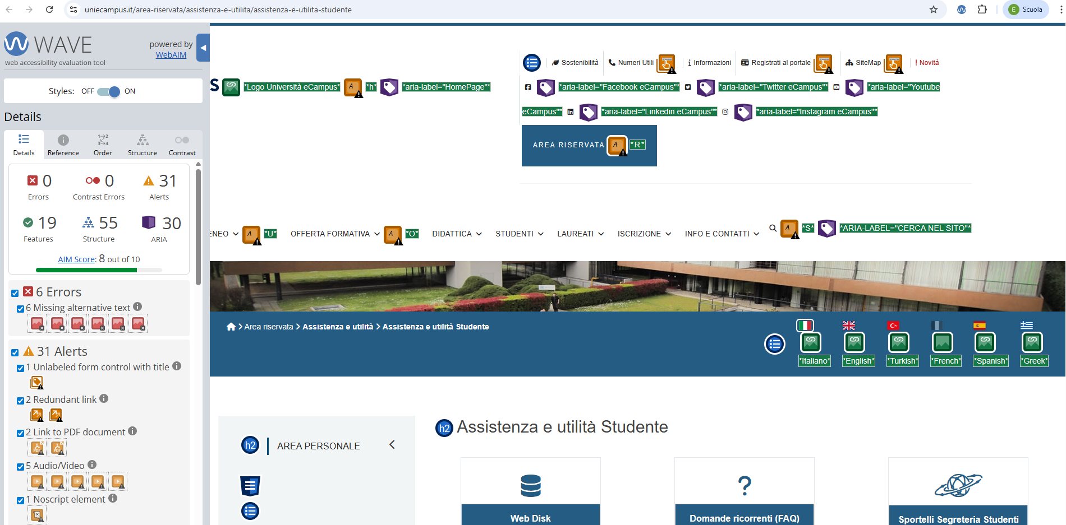Click the info icon beside Missing alternative text
Screen dimensions: 1066x525
[137, 306]
